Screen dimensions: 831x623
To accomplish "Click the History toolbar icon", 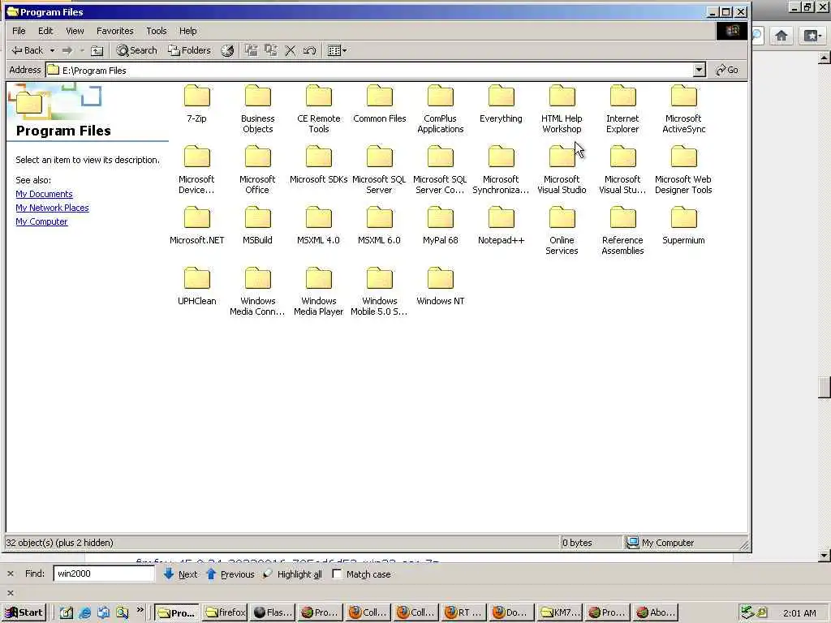I will 227,51.
